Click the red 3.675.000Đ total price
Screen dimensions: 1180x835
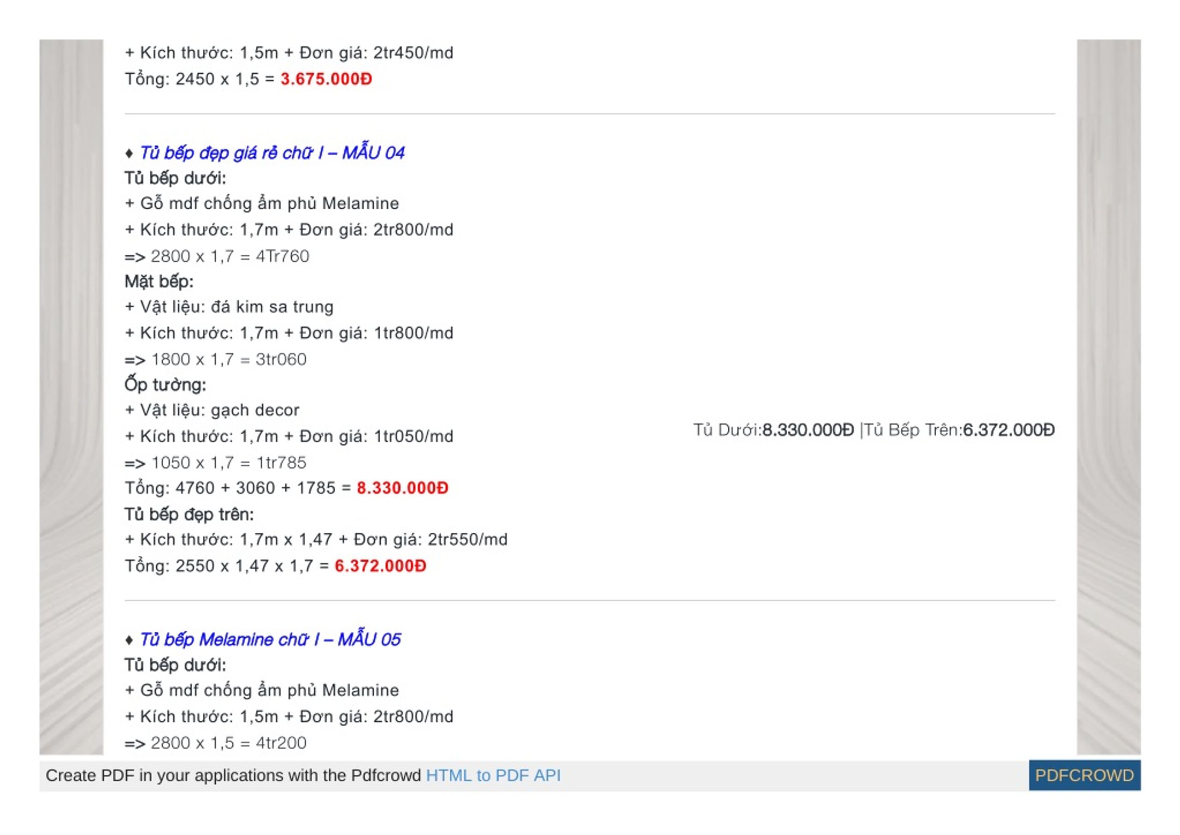(x=326, y=79)
